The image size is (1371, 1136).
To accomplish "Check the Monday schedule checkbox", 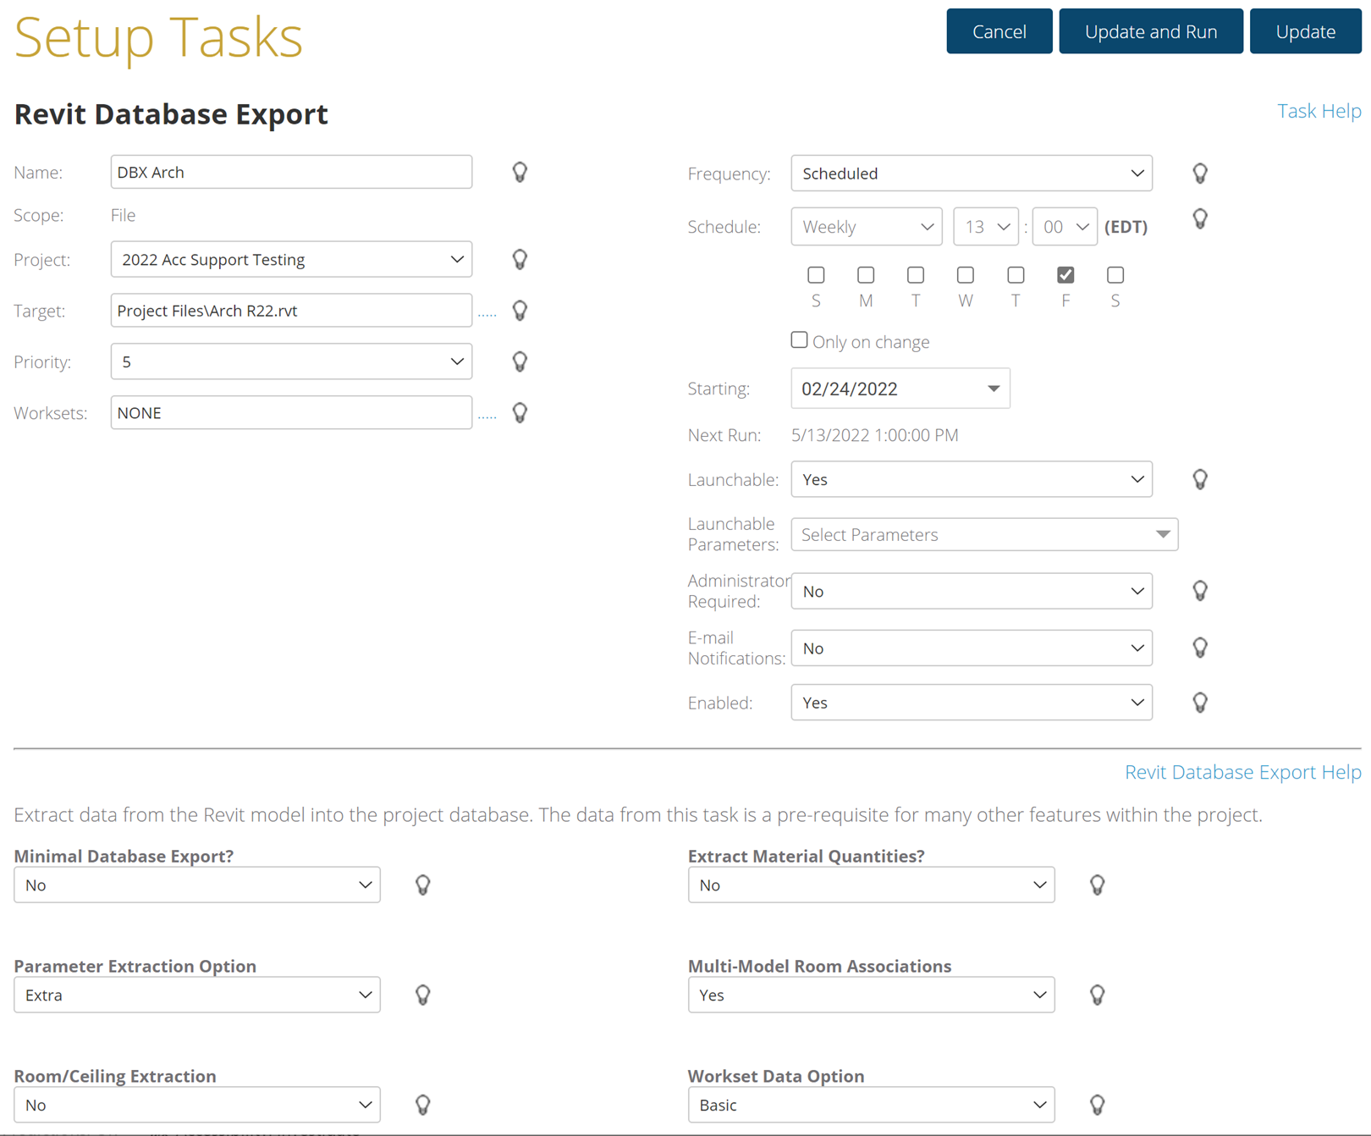I will click(866, 275).
